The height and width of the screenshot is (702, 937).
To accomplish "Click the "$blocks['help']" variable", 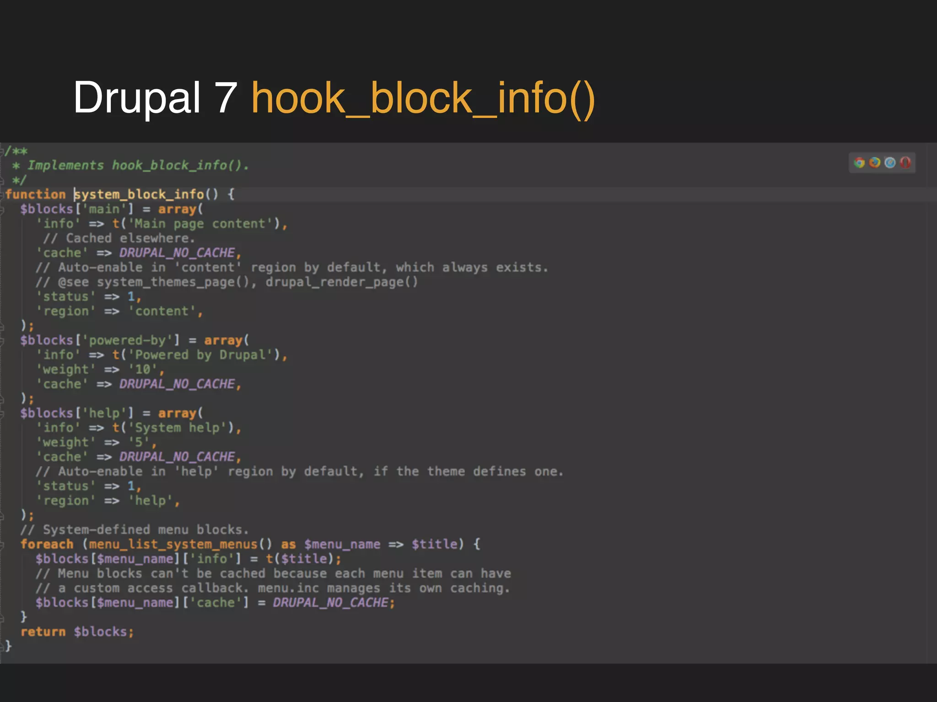I will [x=77, y=414].
